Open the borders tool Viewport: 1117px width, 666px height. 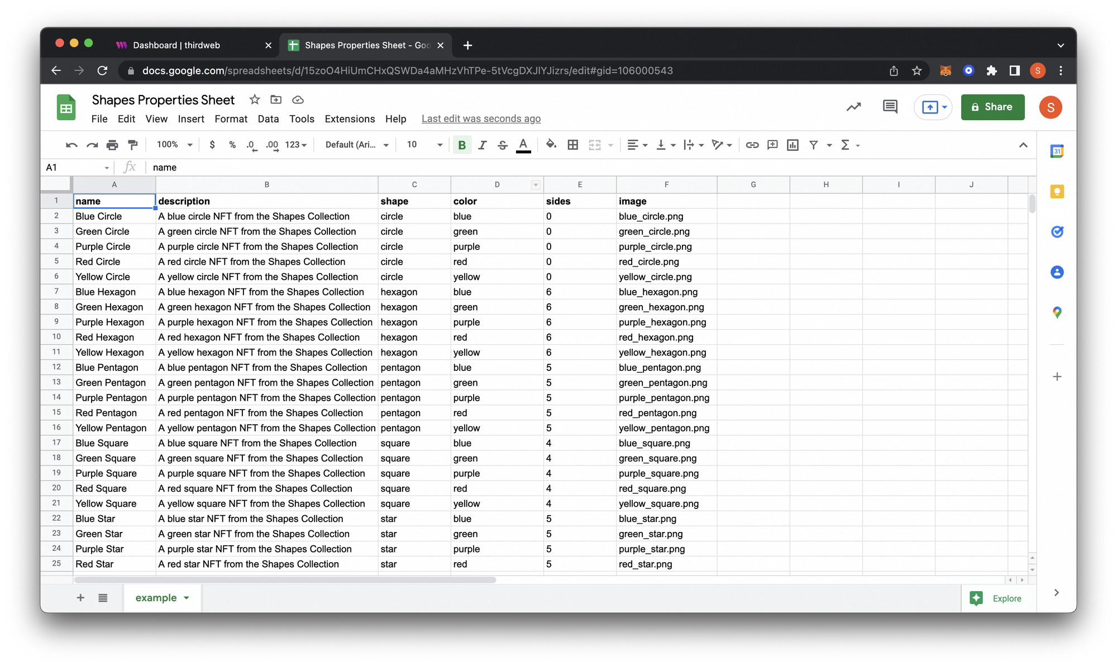click(x=572, y=145)
